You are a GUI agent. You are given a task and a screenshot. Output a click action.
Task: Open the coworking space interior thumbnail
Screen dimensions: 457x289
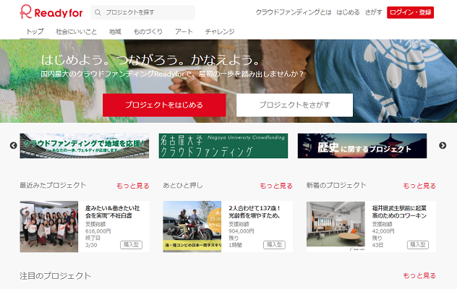pos(336,226)
